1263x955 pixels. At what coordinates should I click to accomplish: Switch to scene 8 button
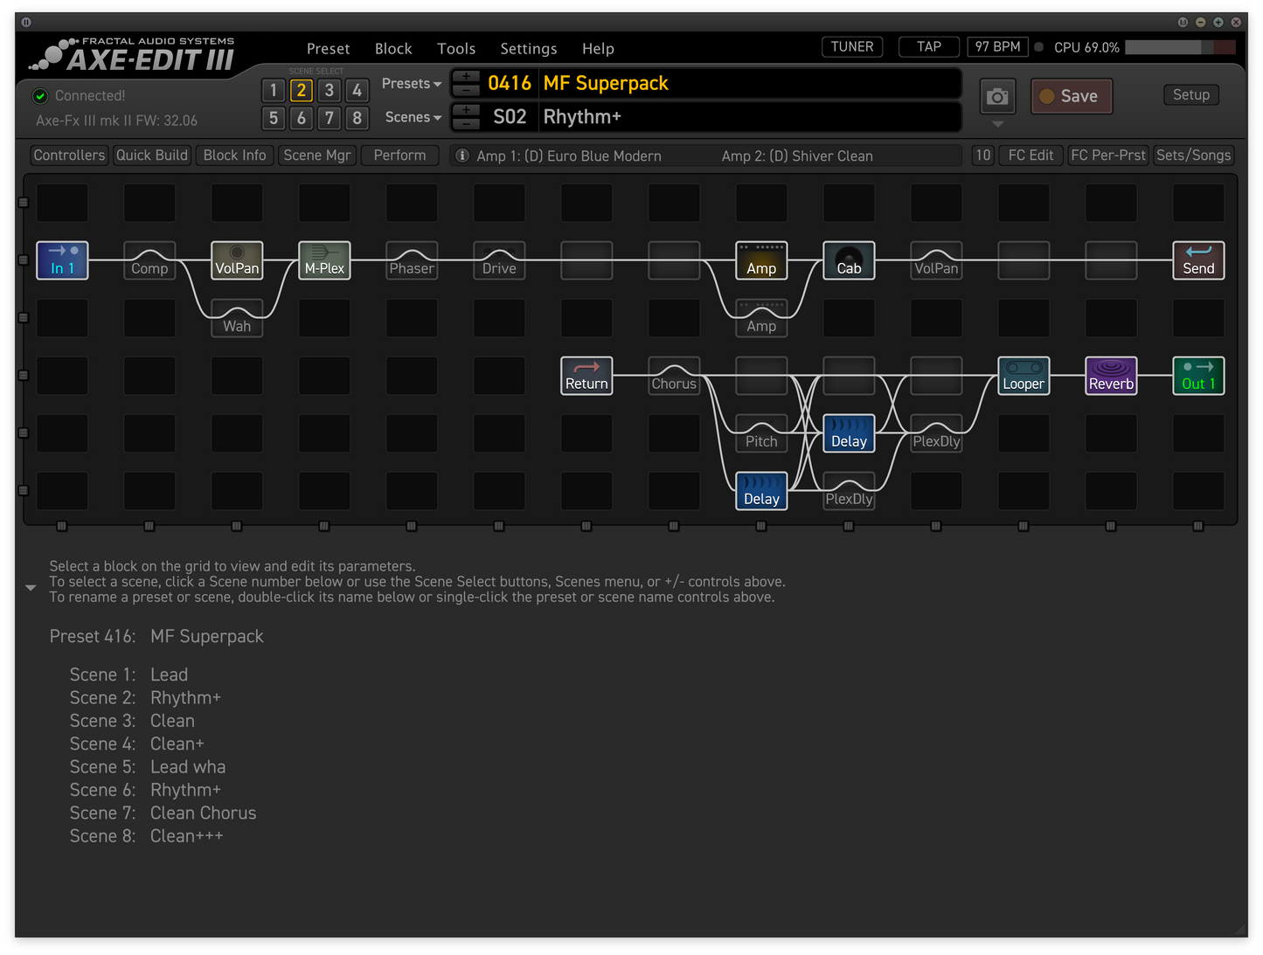point(357,118)
